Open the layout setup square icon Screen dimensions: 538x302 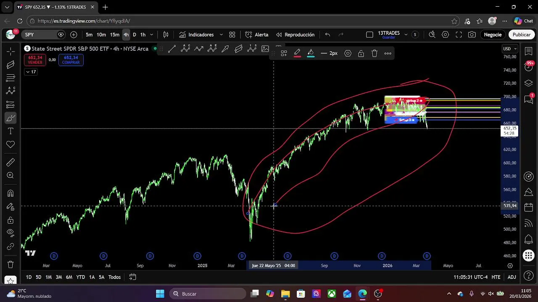tap(369, 35)
